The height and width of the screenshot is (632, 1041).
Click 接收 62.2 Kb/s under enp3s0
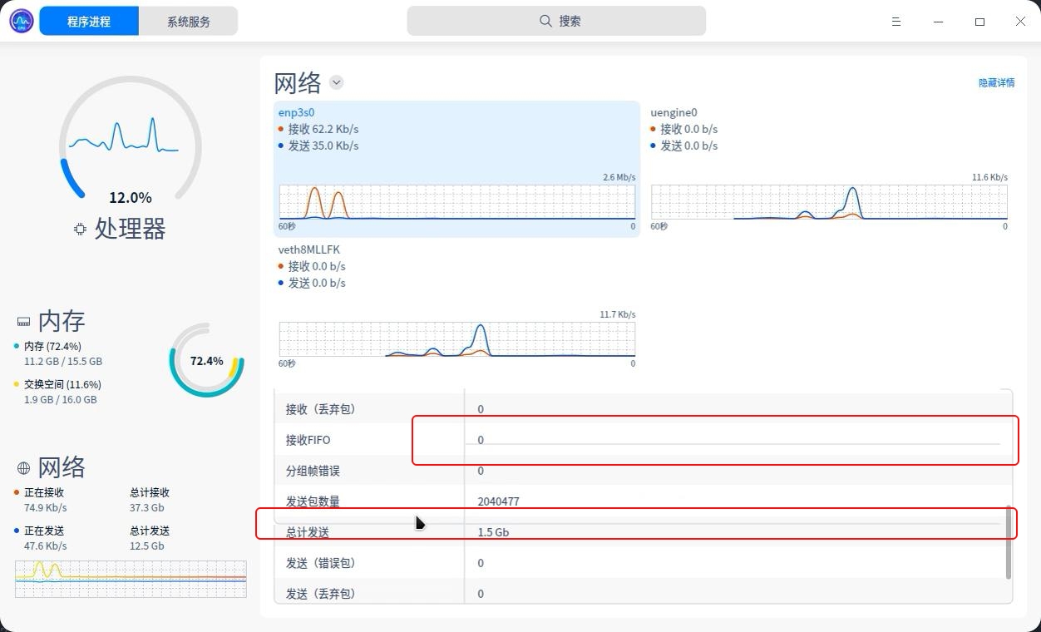(323, 129)
